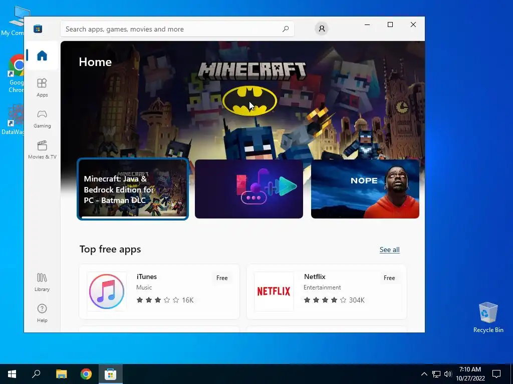Click See all for Top free apps

tap(389, 250)
